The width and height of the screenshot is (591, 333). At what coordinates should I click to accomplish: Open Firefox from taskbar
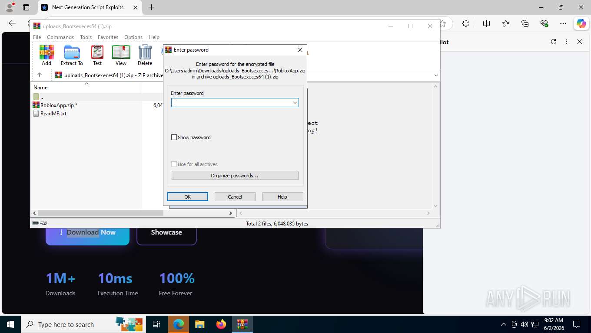[x=221, y=324]
